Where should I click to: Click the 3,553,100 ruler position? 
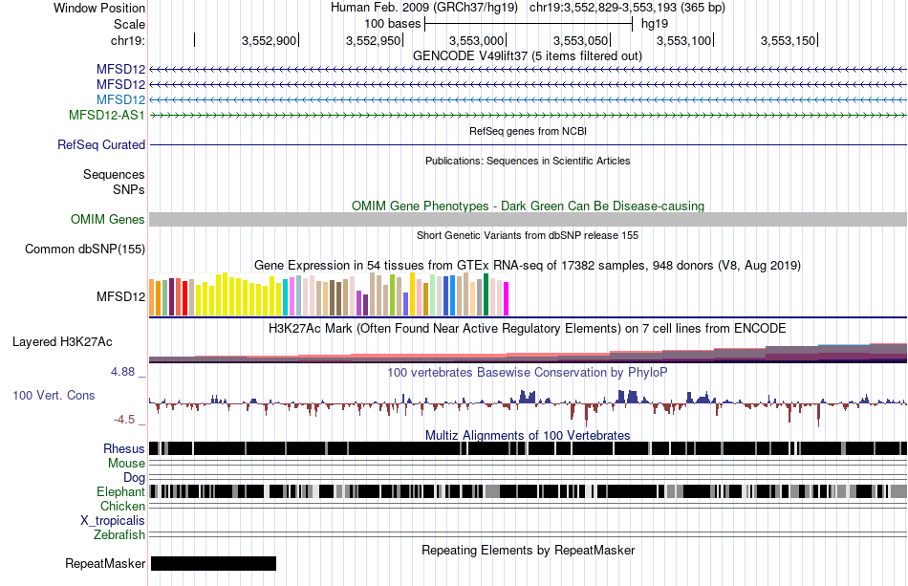tap(684, 40)
